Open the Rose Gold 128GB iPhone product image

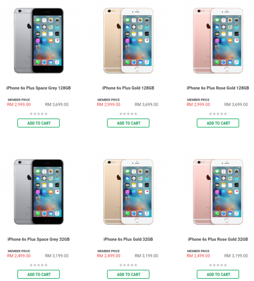click(218, 41)
